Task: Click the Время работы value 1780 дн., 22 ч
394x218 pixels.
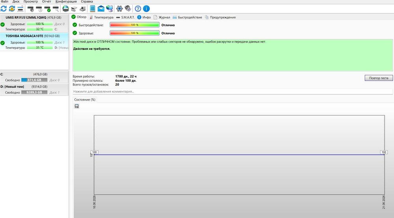Action: 126,77
